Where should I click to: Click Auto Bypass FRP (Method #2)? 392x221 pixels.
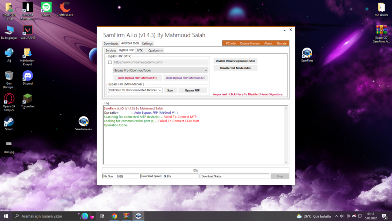coord(186,78)
